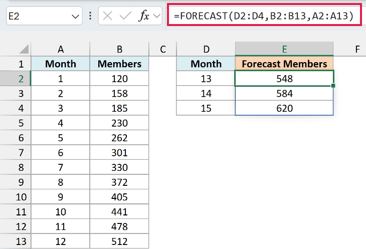Image resolution: width=366 pixels, height=249 pixels.
Task: Click month 10 cell in column A
Action: 61,212
